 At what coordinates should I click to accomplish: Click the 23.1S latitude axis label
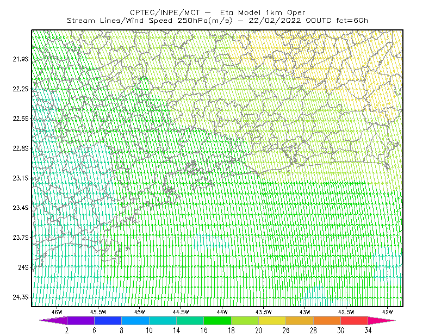[21, 178]
